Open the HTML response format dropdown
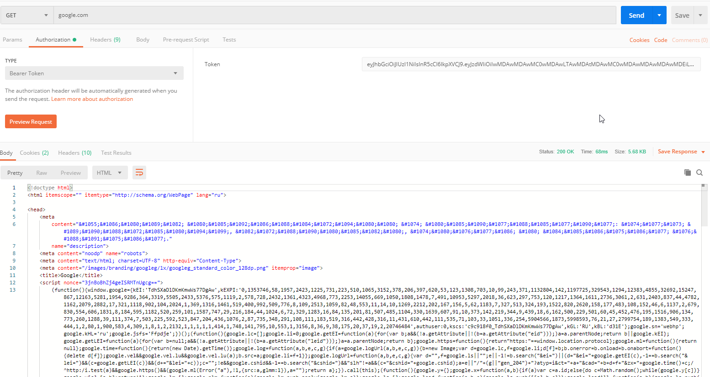The image size is (710, 377). [110, 173]
